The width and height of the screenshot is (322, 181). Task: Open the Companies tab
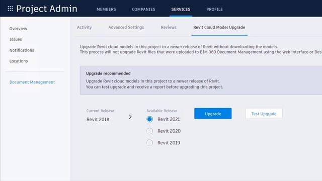pos(143,9)
